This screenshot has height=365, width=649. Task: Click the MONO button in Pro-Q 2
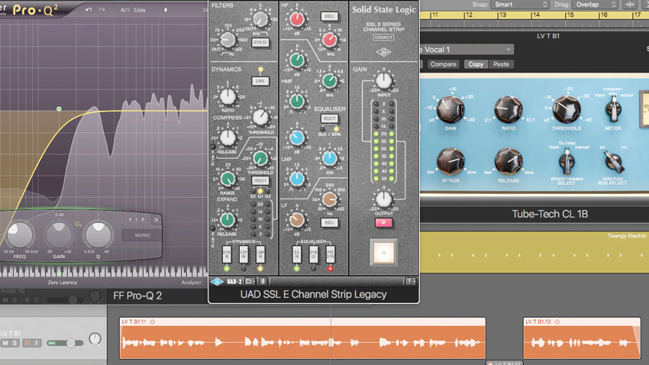[x=142, y=235]
